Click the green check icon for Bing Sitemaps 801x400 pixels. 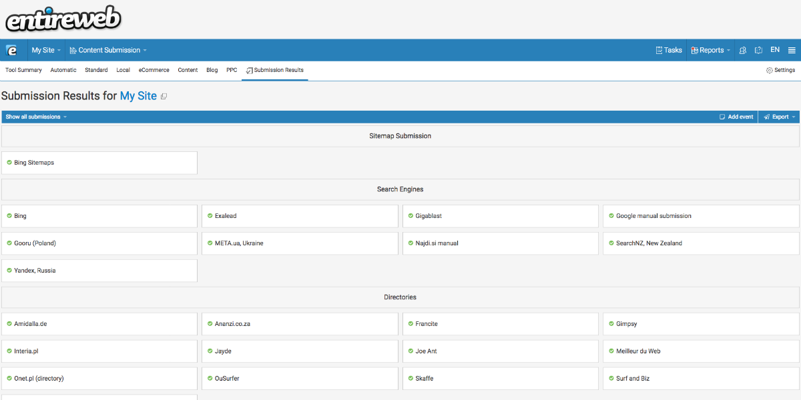9,162
